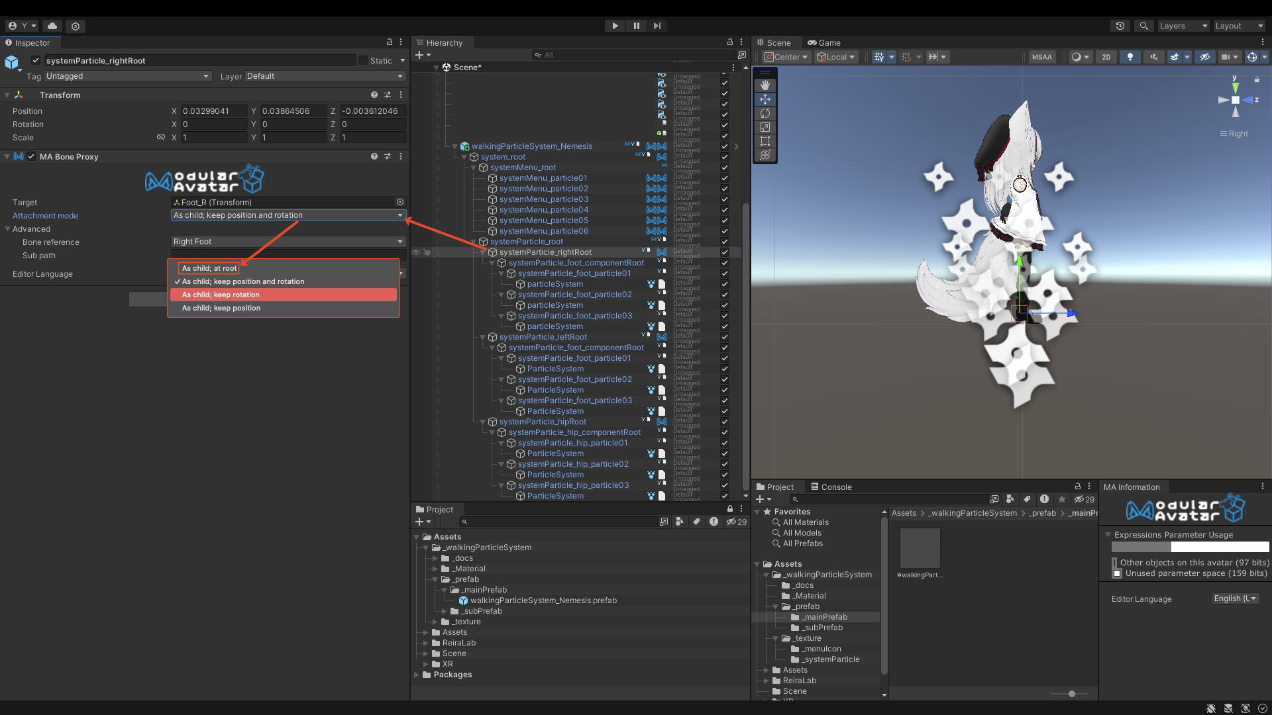Select the Hand view tool
The width and height of the screenshot is (1272, 715).
pos(765,85)
